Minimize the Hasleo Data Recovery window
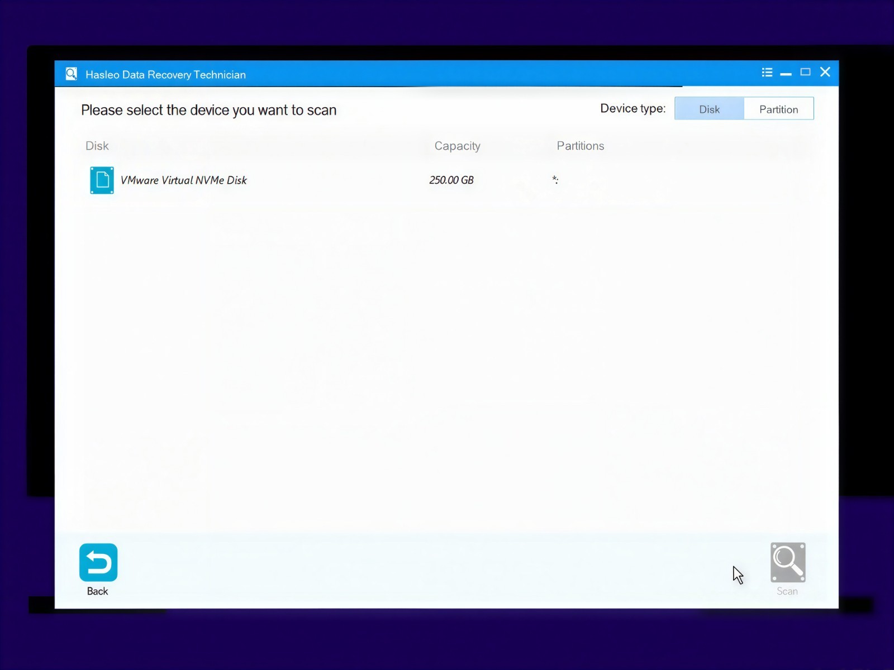The image size is (894, 670). pyautogui.click(x=786, y=74)
